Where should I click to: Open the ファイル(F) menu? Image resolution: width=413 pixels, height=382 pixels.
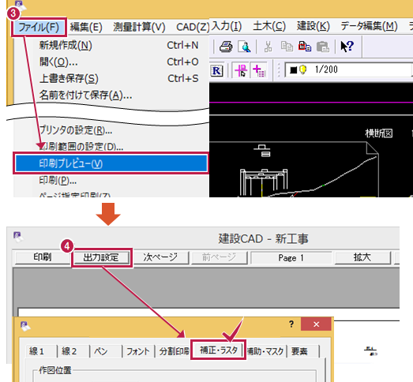click(x=39, y=27)
